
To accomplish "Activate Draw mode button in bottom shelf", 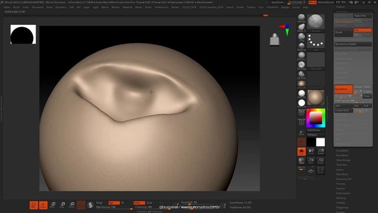I will click(x=43, y=205).
